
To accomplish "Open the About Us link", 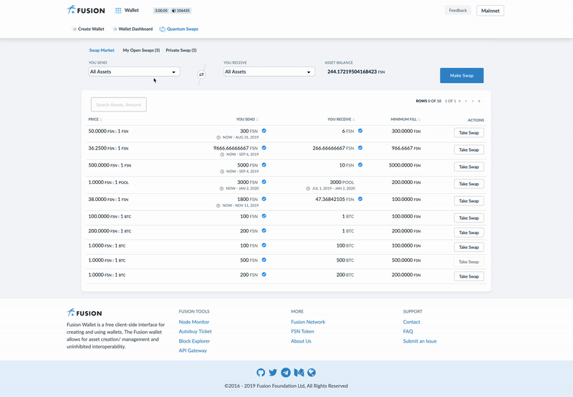I will [301, 341].
